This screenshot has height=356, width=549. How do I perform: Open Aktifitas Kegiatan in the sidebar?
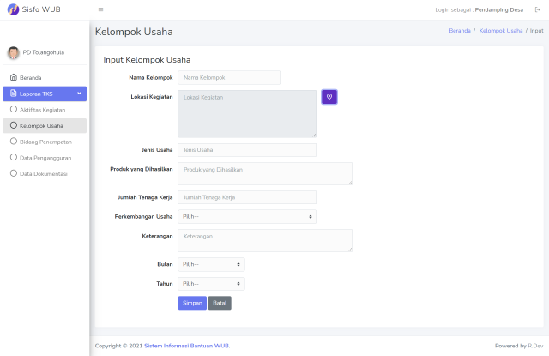click(42, 110)
